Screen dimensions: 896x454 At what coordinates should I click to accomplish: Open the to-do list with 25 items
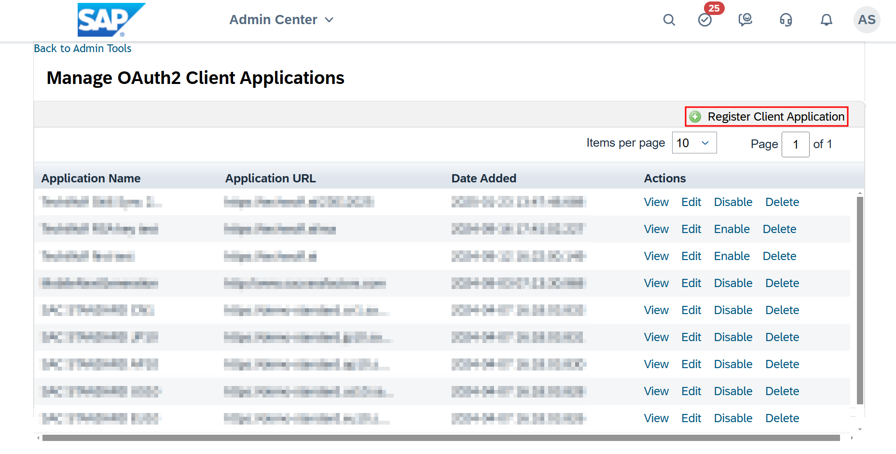[704, 20]
